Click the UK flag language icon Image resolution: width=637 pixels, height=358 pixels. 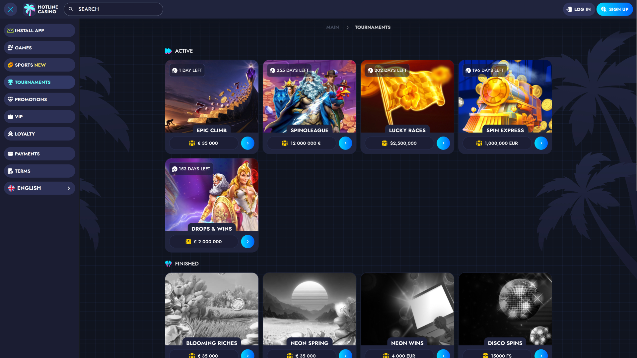click(11, 188)
